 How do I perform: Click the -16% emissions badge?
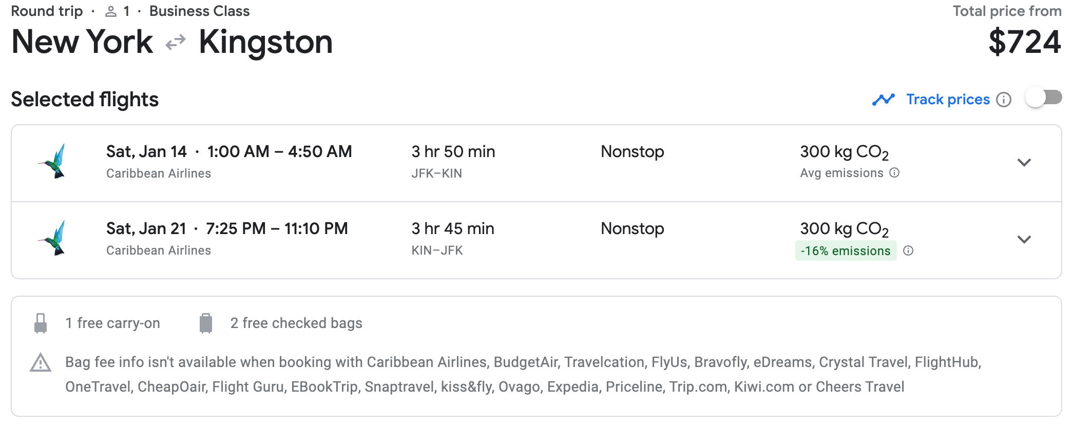point(845,250)
